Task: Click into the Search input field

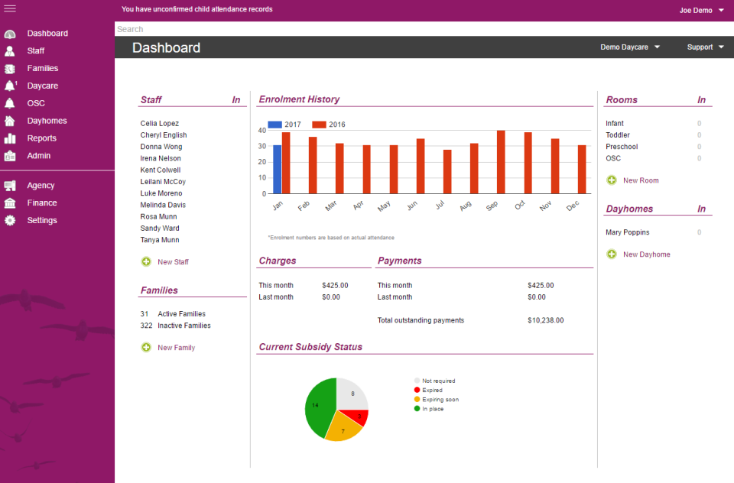Action: 421,29
